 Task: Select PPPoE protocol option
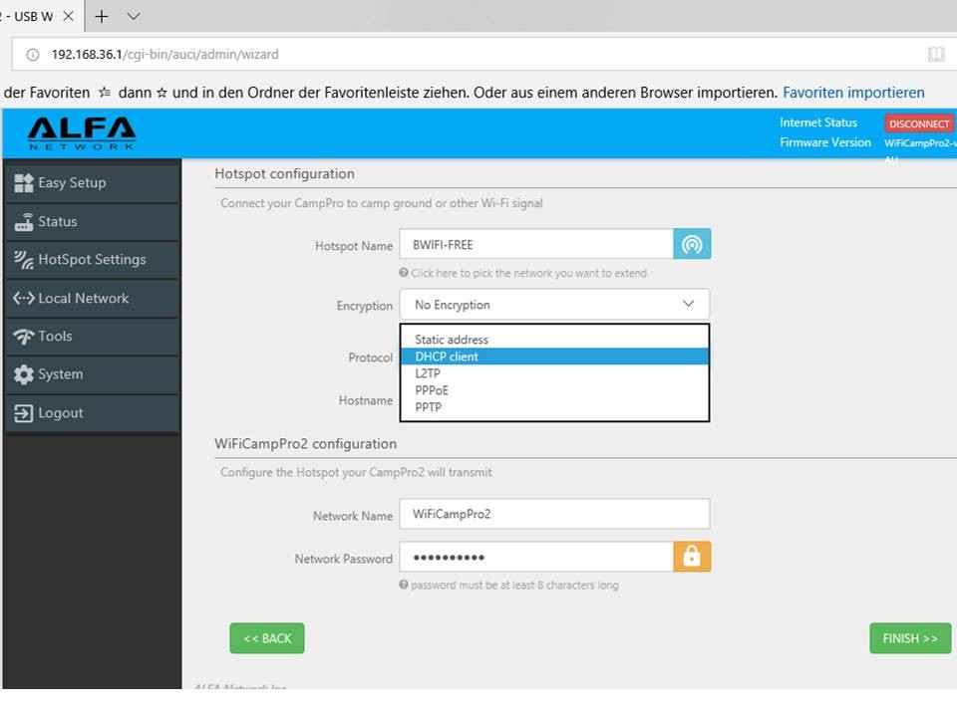(x=555, y=390)
